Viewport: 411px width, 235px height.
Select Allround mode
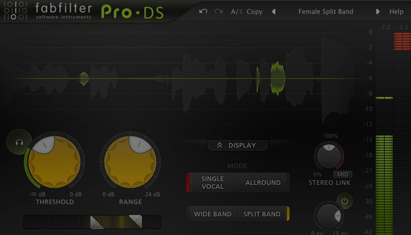263,183
